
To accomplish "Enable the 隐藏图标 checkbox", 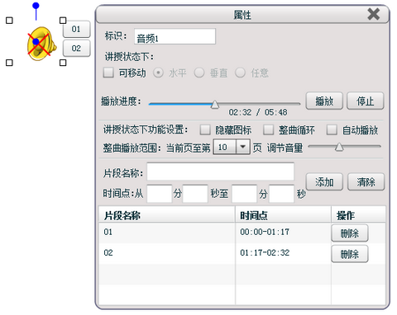I will pyautogui.click(x=205, y=129).
